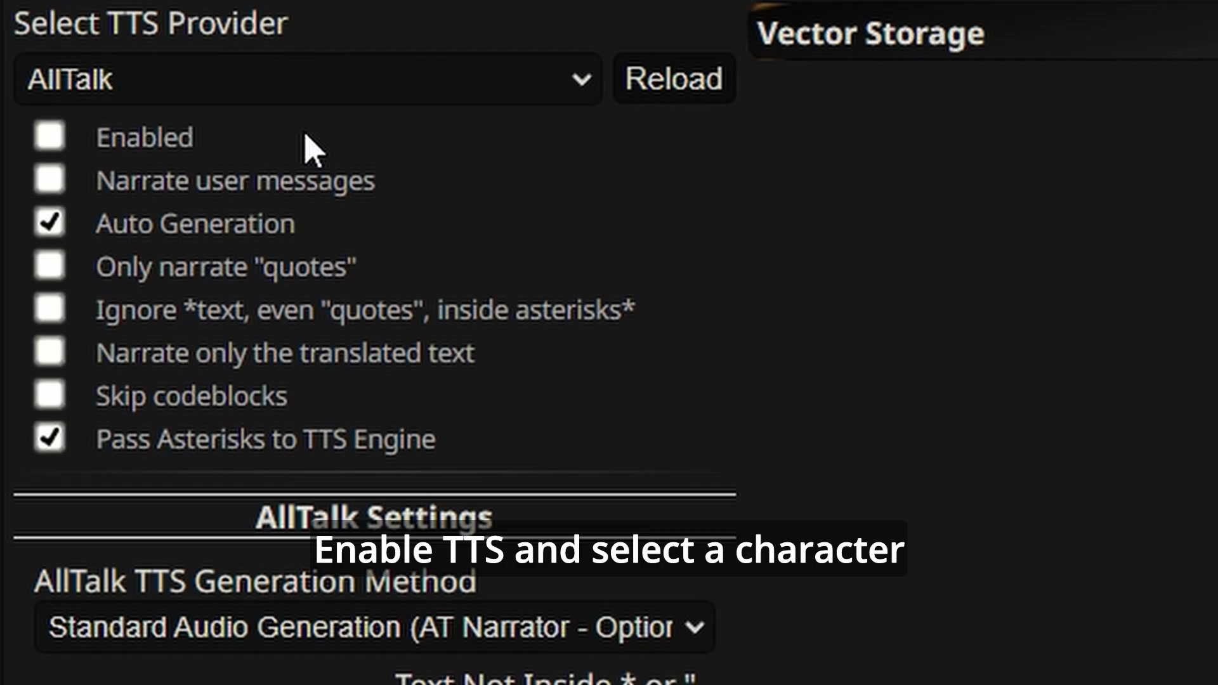Enable "Narrate only the translated text"
Viewport: 1218px width, 685px height.
click(x=49, y=351)
